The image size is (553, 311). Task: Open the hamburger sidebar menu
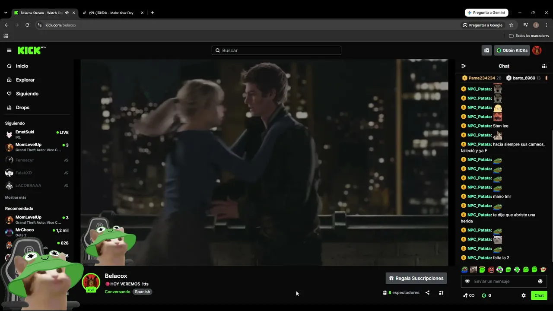point(9,51)
